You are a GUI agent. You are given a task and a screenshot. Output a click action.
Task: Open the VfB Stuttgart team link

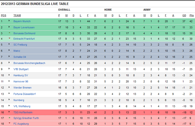(21, 69)
